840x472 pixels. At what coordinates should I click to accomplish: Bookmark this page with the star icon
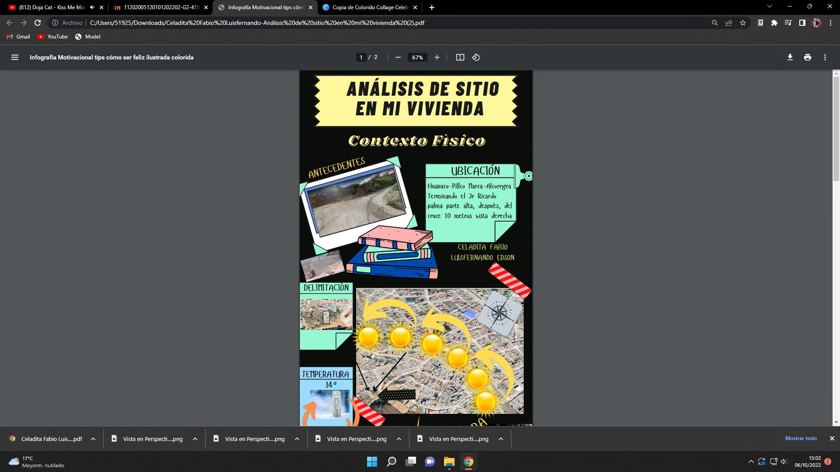pyautogui.click(x=743, y=23)
